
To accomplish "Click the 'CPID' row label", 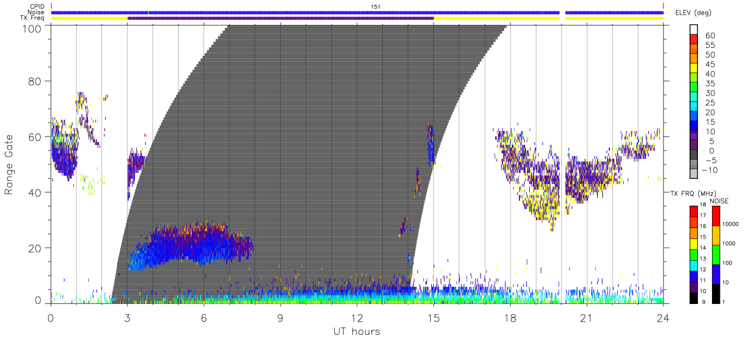I will pos(36,7).
